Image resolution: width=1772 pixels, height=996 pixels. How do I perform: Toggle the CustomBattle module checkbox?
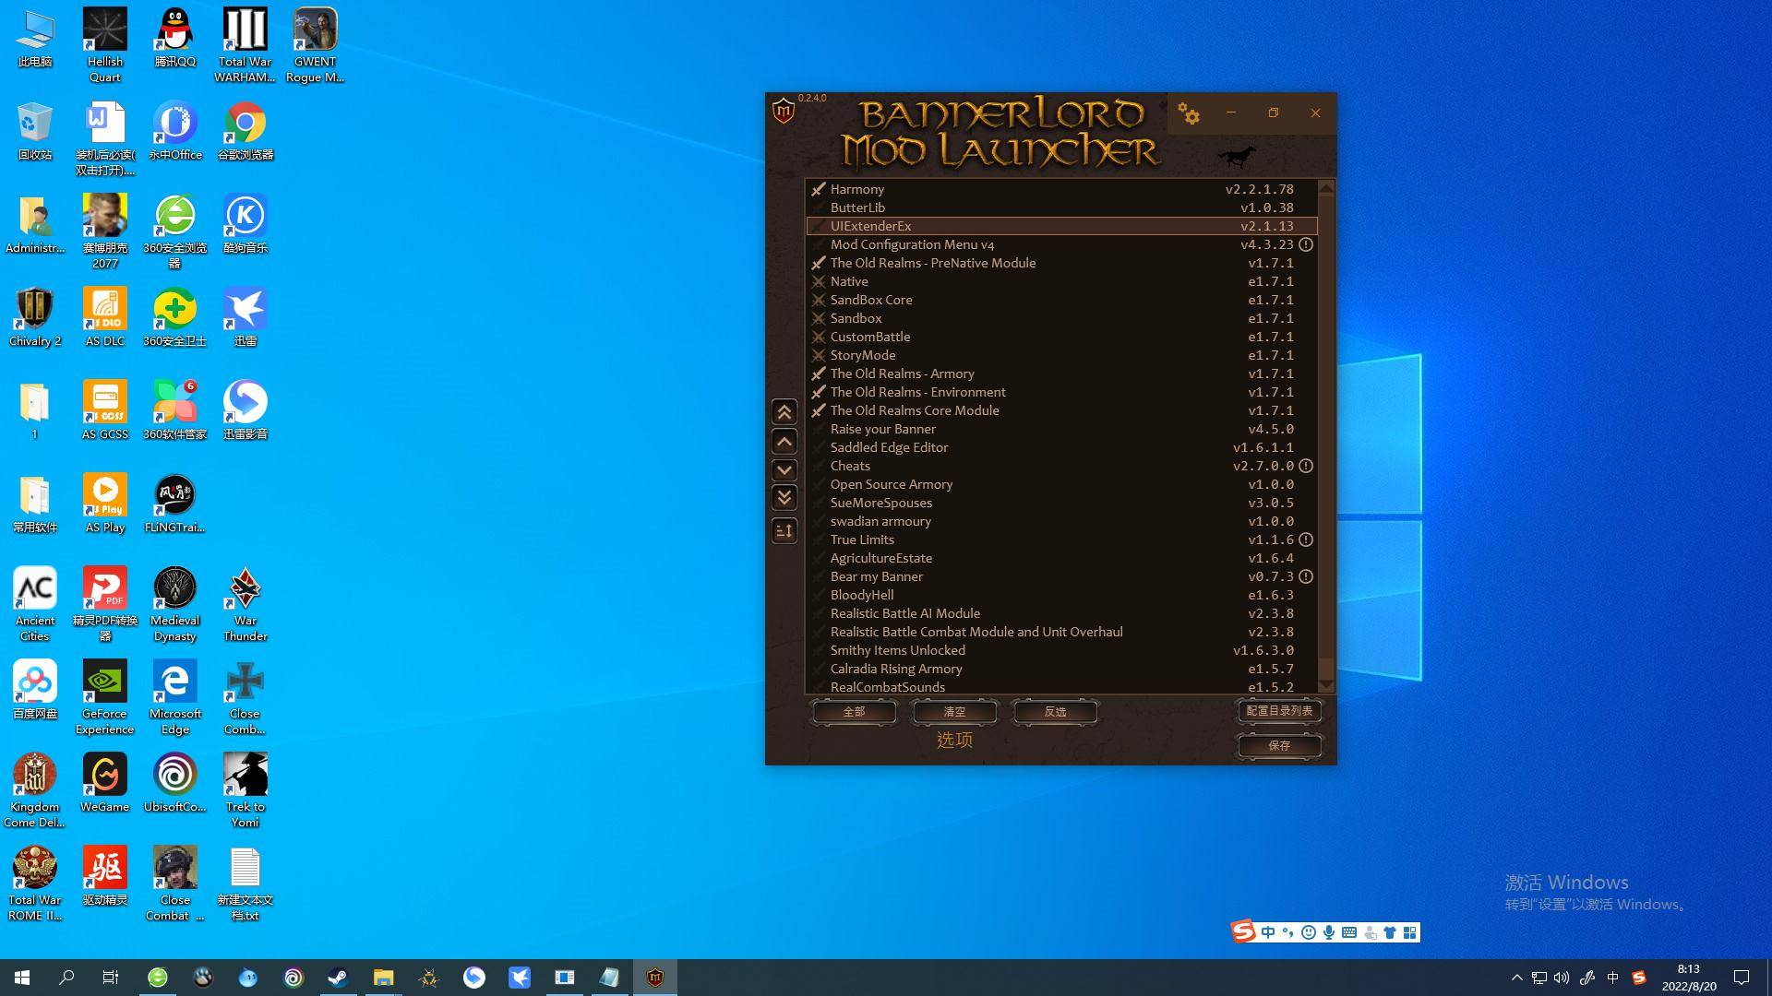coord(819,337)
